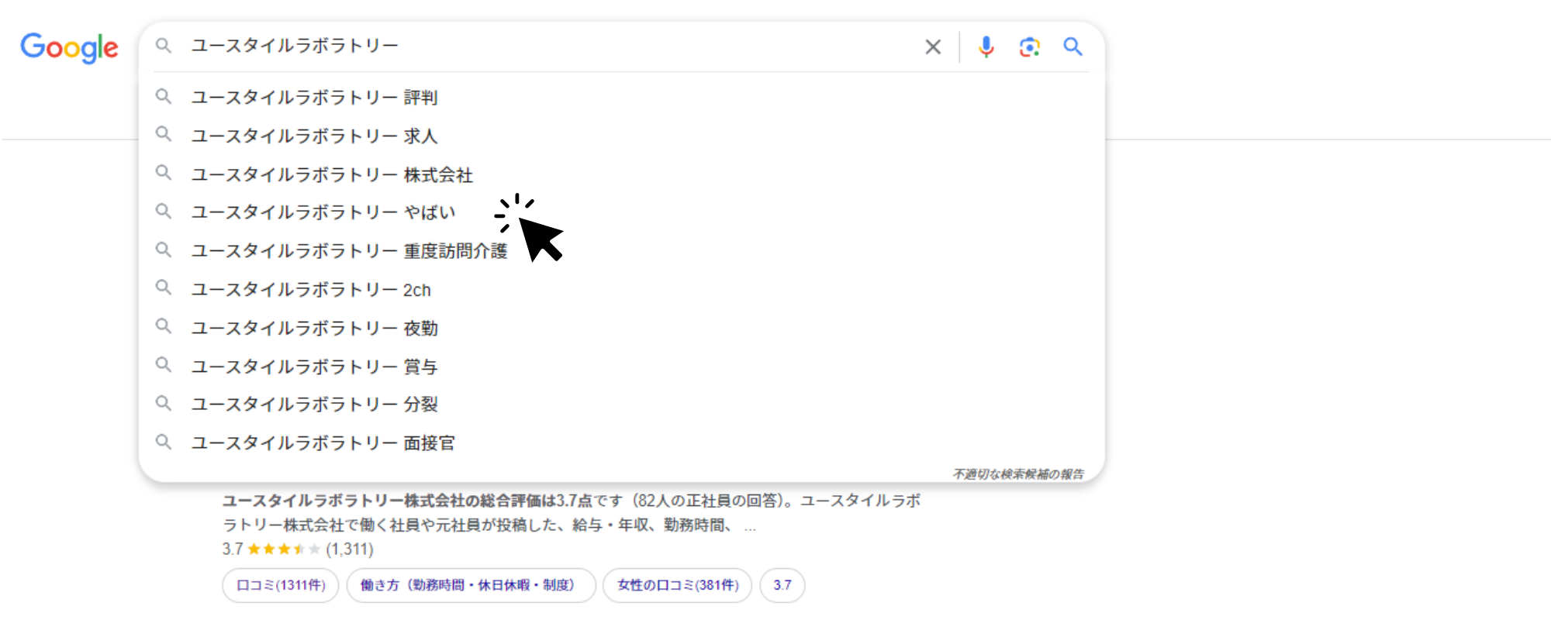Click the blue search magnifier button
The image size is (1551, 620).
tap(1073, 46)
